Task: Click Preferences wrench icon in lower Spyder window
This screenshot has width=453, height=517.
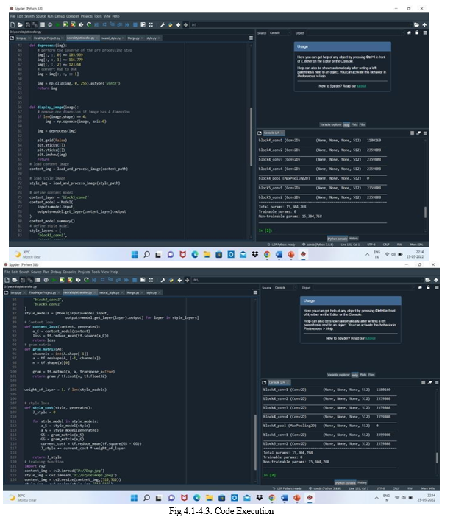Action: point(163,280)
